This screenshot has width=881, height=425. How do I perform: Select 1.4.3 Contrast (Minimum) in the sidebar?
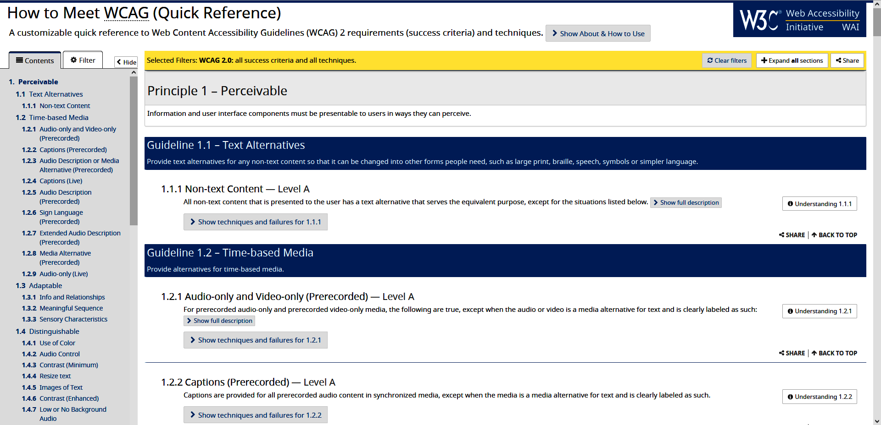pyautogui.click(x=68, y=365)
